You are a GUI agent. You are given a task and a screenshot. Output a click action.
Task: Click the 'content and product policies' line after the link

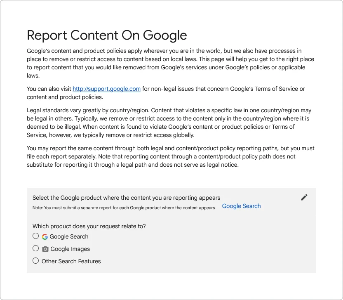tap(65, 97)
